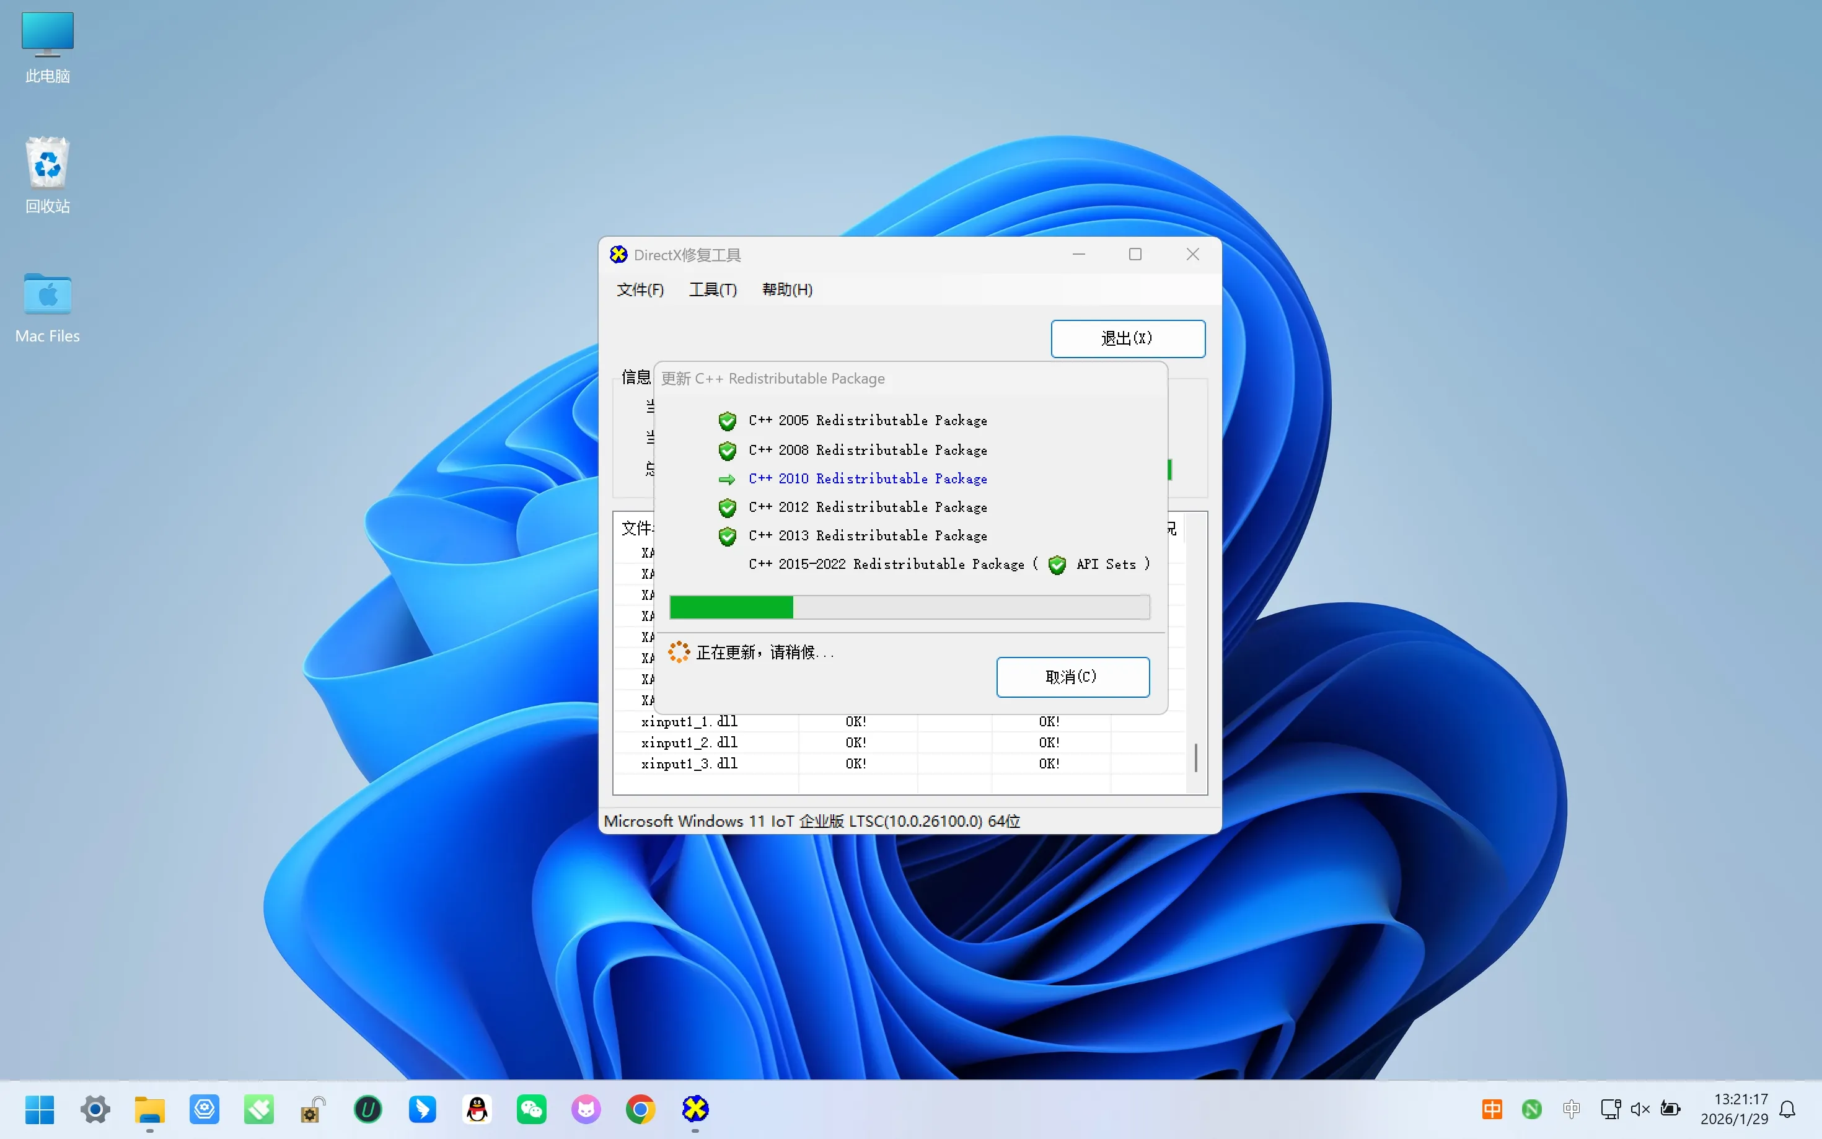Click the green shield beside C++ 2008 package
Viewport: 1822px width, 1139px height.
727,451
